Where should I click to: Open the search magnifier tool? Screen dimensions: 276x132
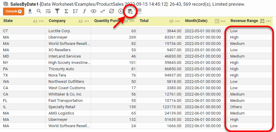tap(39, 11)
